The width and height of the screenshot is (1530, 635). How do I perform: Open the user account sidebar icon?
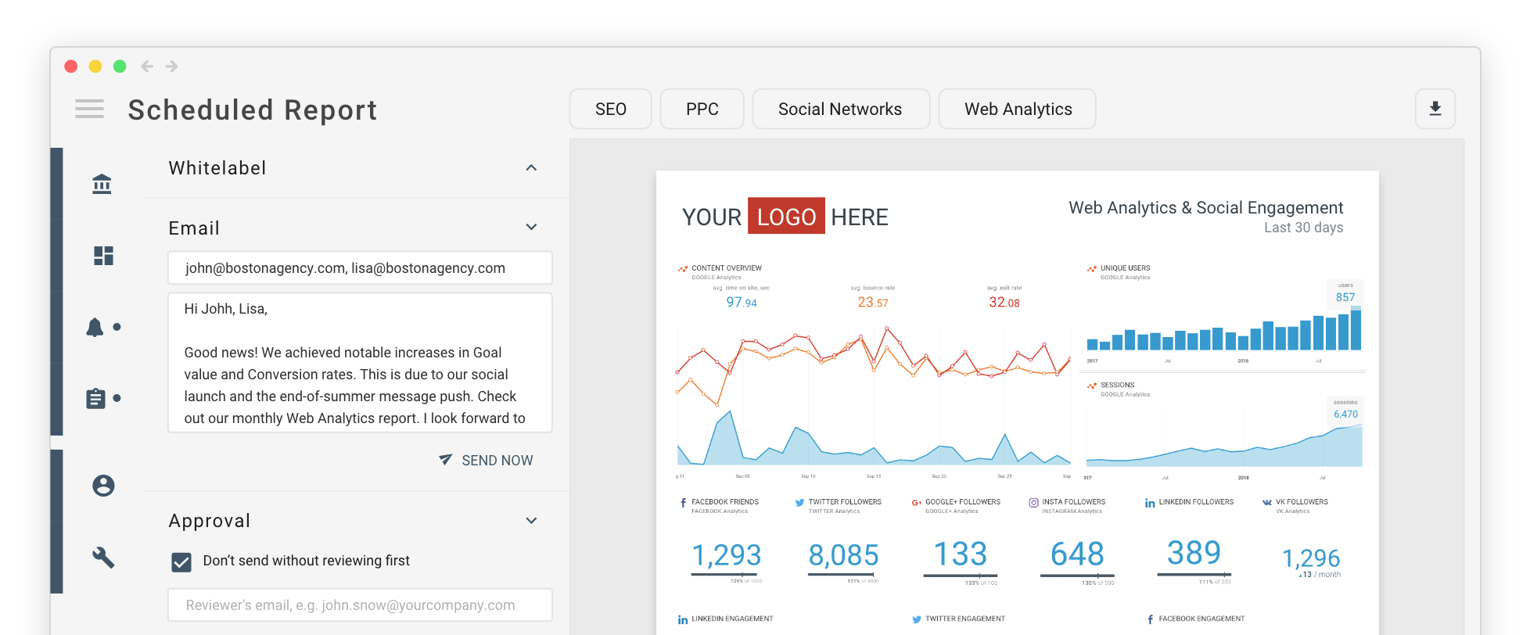coord(103,486)
